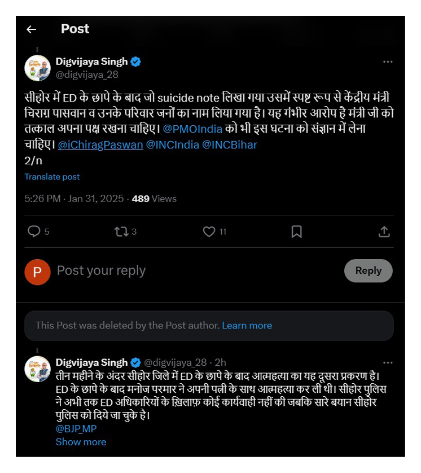The image size is (421, 473).
Task: Open the @iChiragPaswan mention link
Action: point(99,144)
